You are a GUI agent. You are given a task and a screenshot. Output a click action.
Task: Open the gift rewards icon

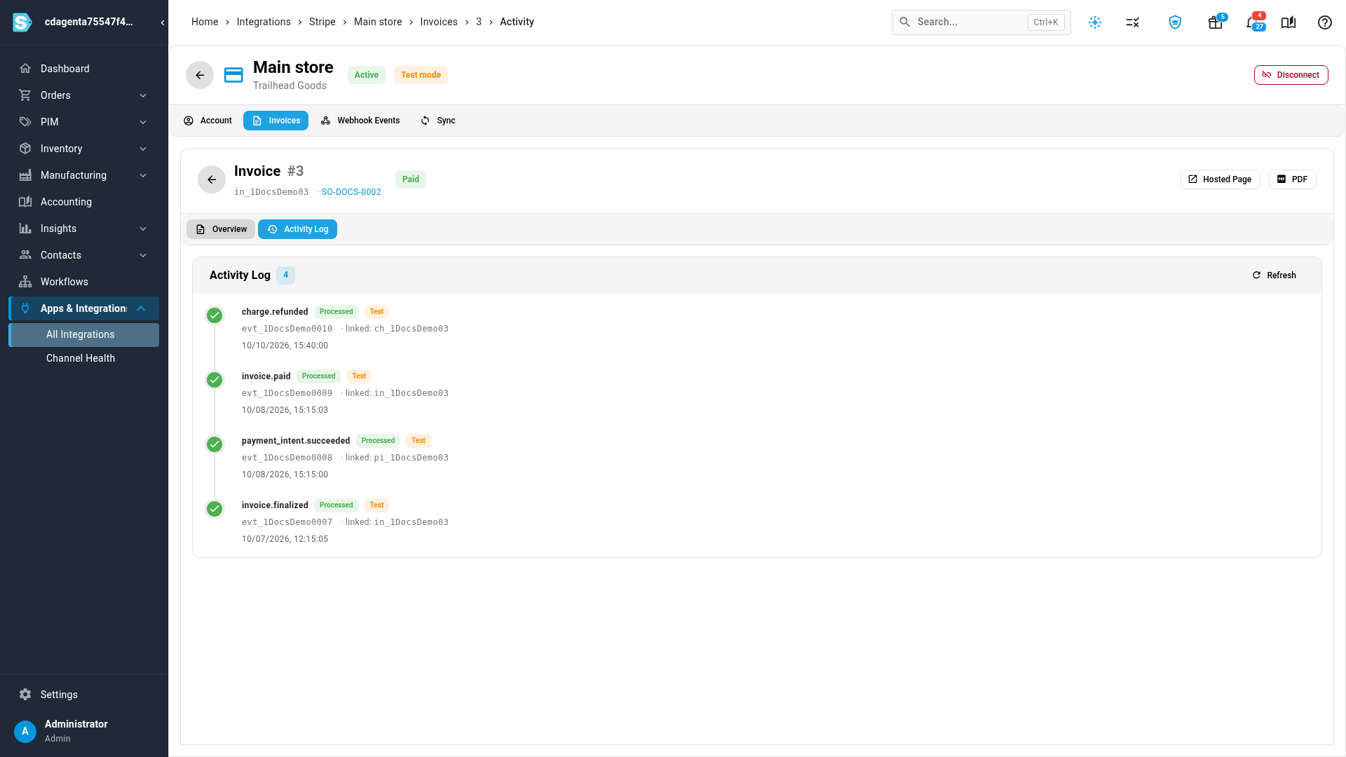(1216, 22)
